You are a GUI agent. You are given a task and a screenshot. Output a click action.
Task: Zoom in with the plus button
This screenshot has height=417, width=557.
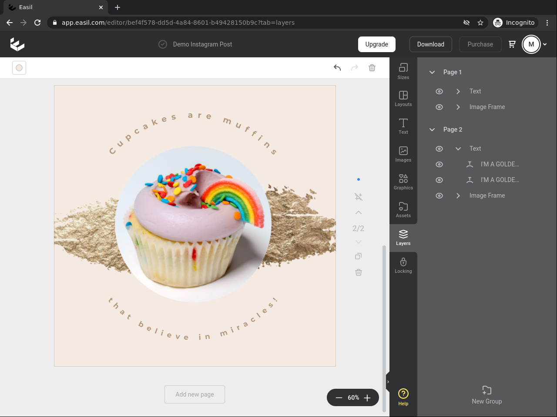pyautogui.click(x=367, y=398)
